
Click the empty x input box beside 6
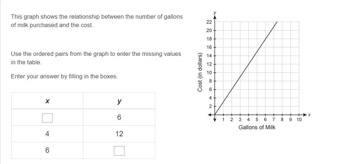click(x=47, y=118)
